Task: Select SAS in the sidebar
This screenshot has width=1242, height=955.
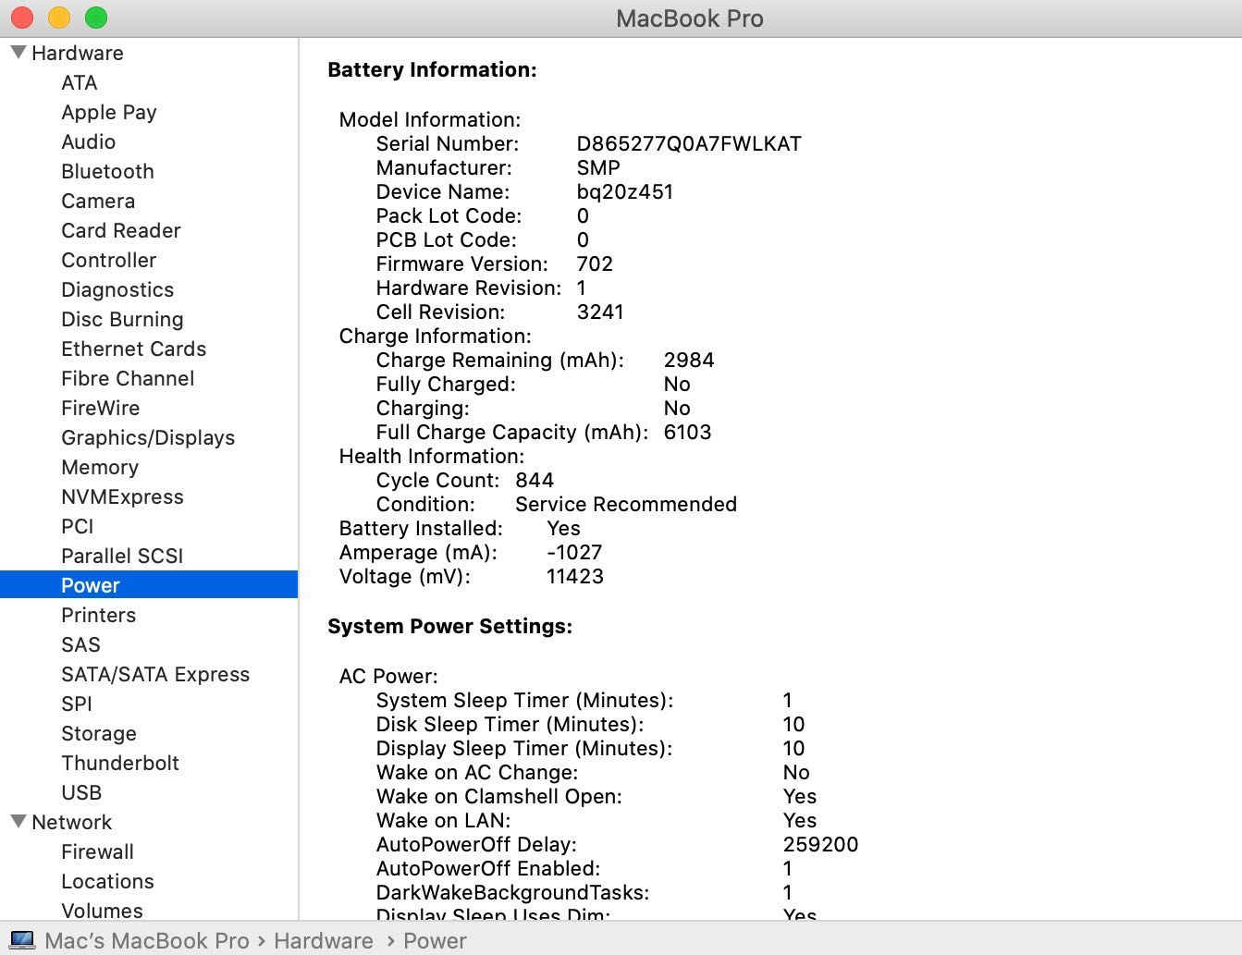Action: (x=80, y=644)
